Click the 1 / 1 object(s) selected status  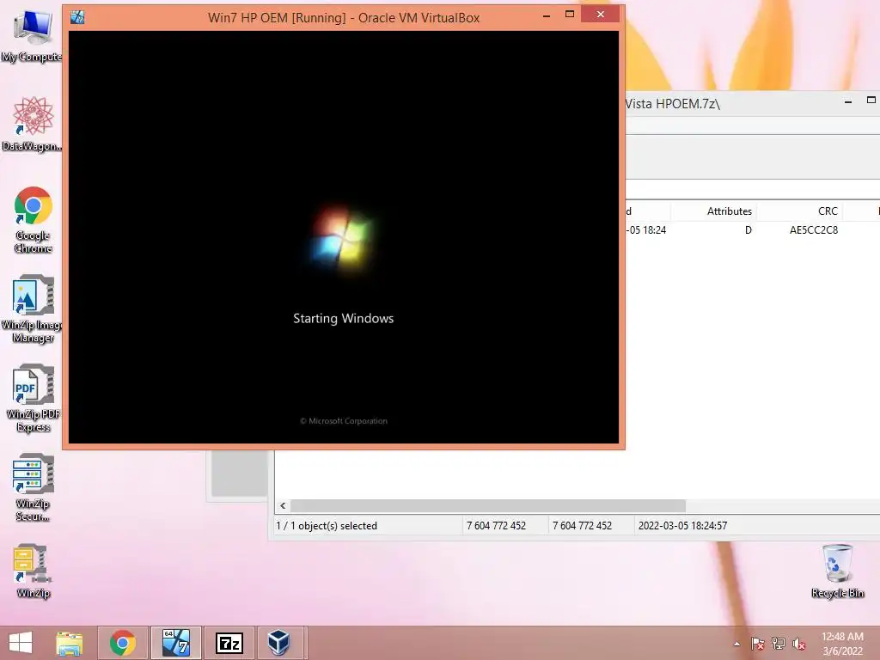(x=327, y=526)
